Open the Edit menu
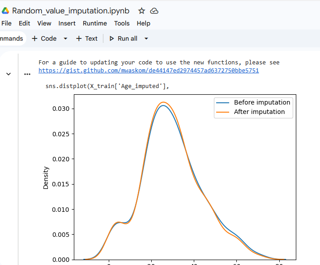This screenshot has height=265, width=320. (x=24, y=23)
